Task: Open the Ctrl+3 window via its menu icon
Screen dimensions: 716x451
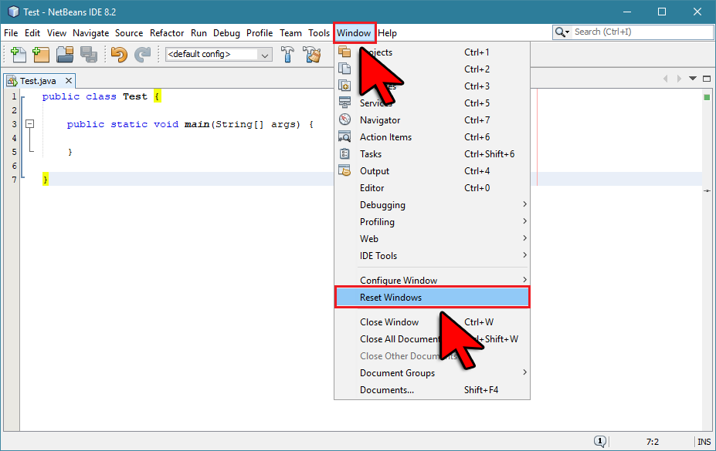Action: pyautogui.click(x=344, y=86)
